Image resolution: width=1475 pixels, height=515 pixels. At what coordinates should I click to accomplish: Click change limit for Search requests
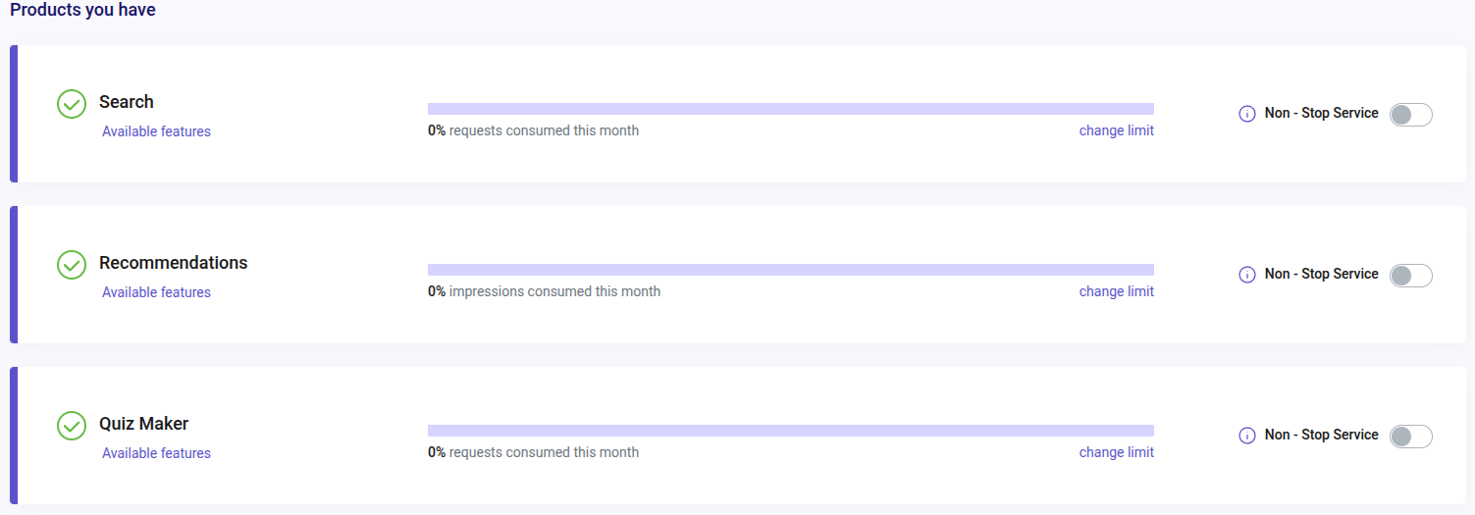click(x=1117, y=130)
